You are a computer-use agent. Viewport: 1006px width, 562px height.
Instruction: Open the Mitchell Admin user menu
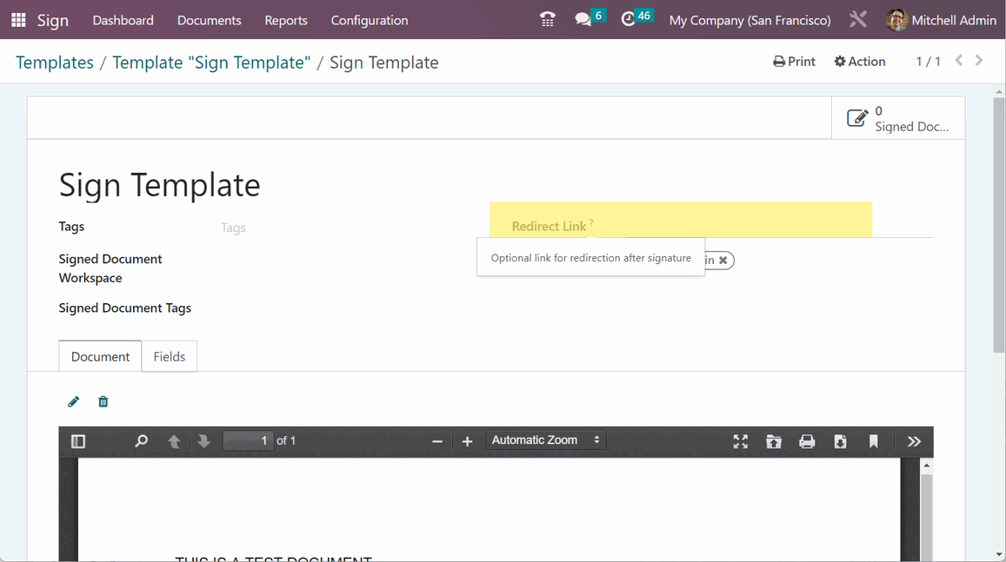pos(941,20)
